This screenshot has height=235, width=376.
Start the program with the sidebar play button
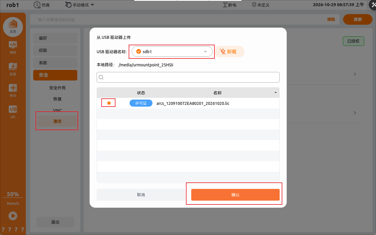tap(13, 216)
